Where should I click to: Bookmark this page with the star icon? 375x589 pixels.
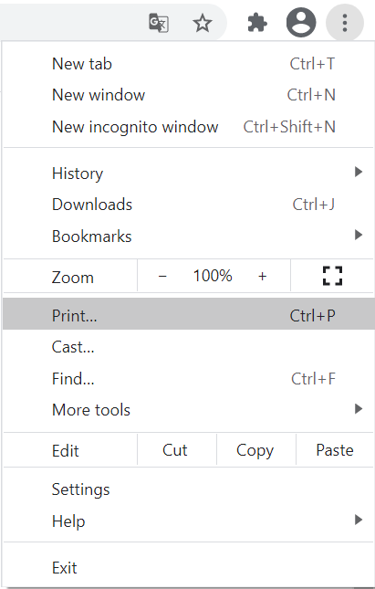tap(203, 23)
